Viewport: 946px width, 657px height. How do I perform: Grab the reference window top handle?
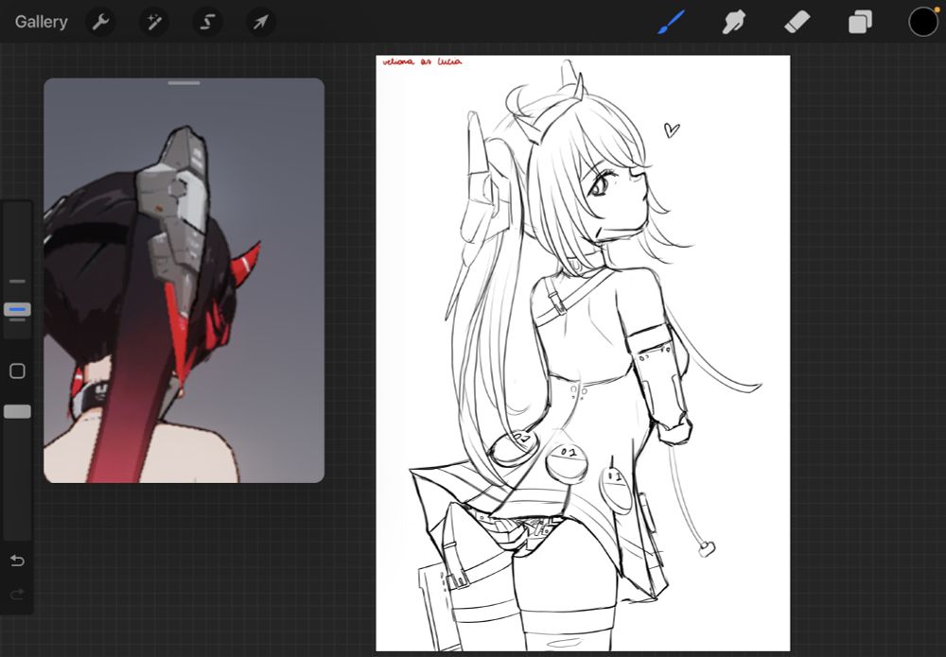[184, 83]
